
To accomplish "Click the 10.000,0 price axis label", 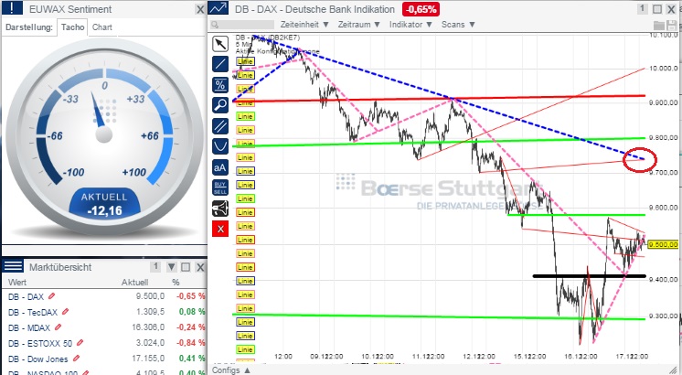I will point(664,69).
